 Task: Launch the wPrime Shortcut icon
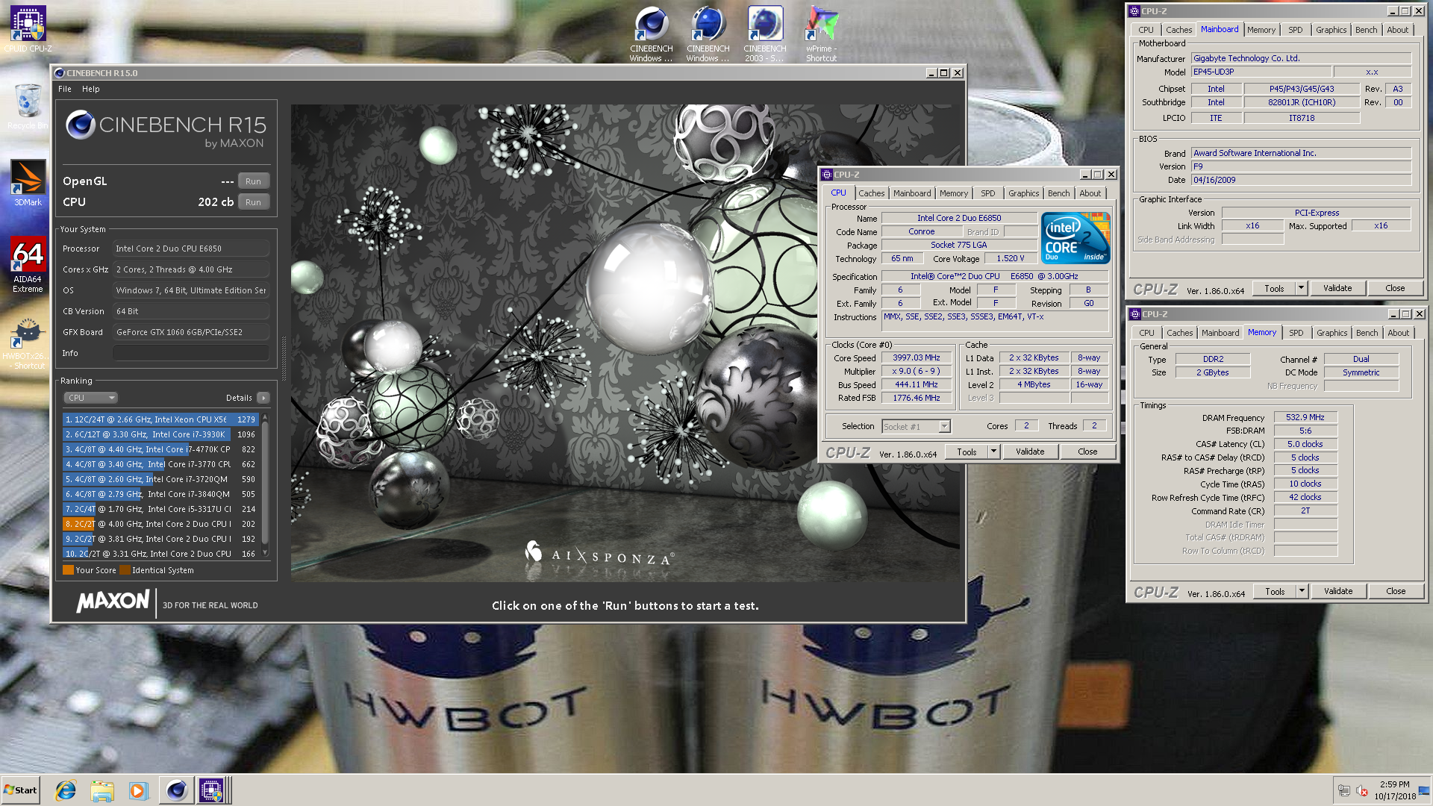click(821, 34)
